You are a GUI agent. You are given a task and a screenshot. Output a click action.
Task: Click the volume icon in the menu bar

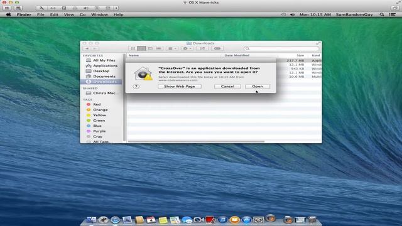[x=292, y=14]
